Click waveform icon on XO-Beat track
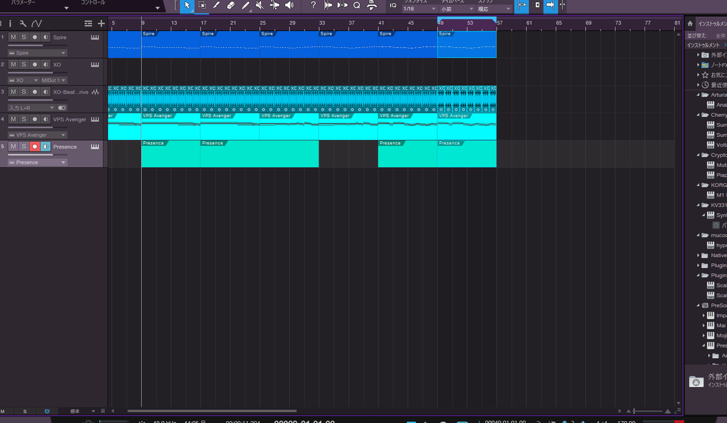The image size is (727, 423). [95, 92]
